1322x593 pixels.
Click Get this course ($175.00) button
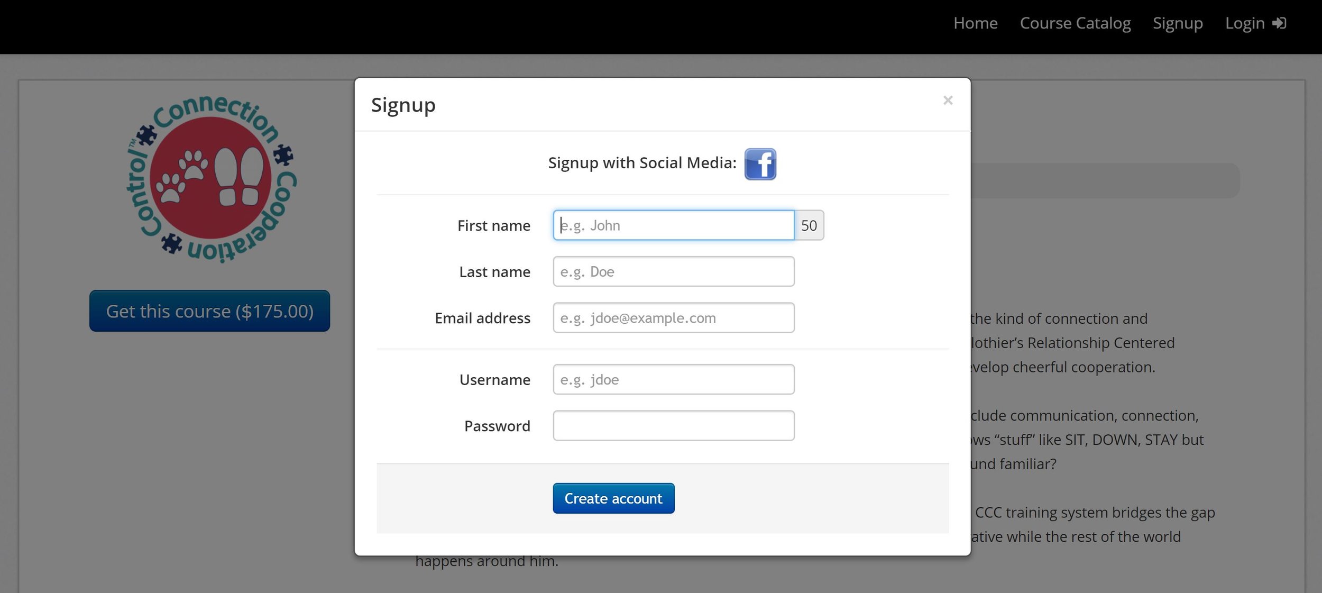click(x=209, y=311)
